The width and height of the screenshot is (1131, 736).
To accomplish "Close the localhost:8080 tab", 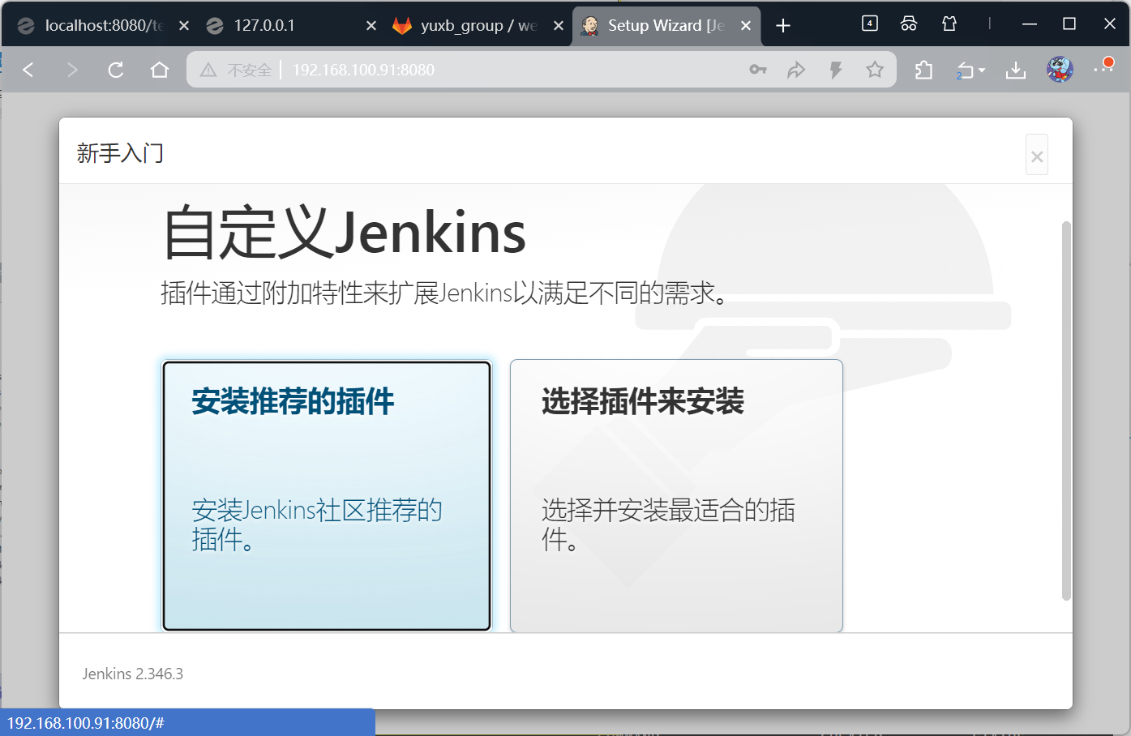I will pyautogui.click(x=184, y=26).
